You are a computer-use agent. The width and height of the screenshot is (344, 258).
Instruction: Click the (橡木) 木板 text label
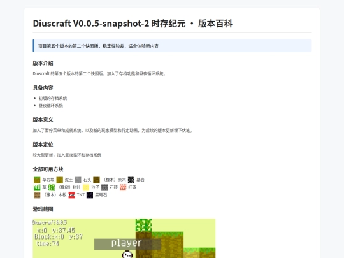click(x=54, y=195)
